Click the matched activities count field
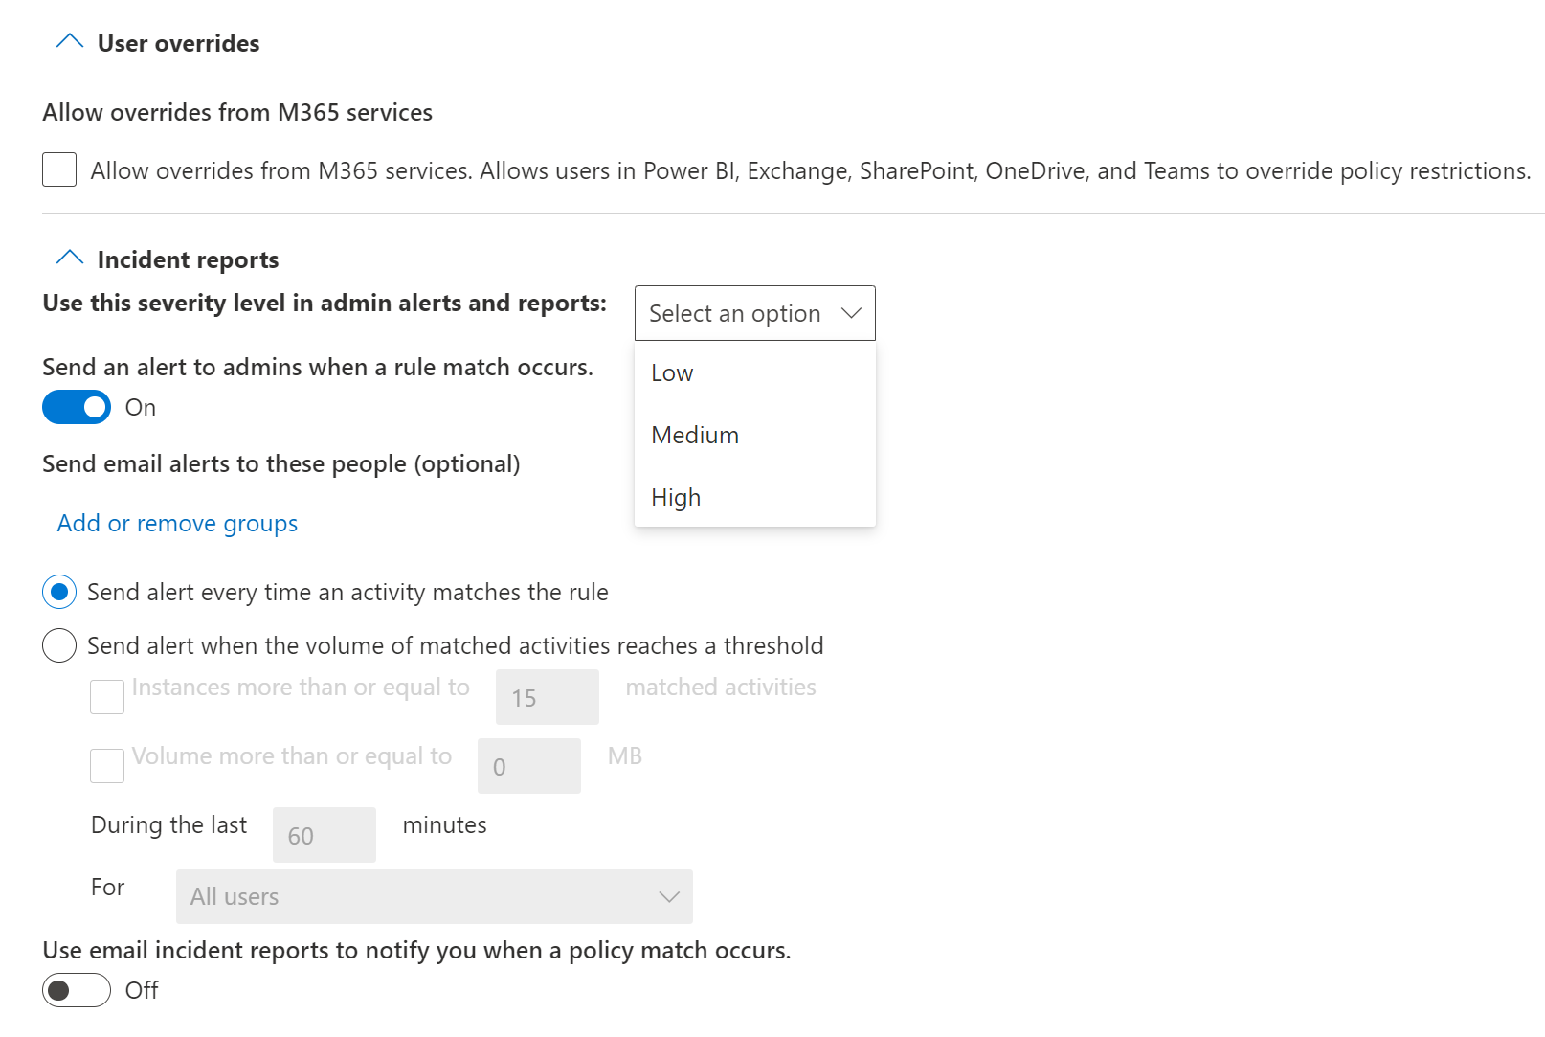Image resolution: width=1545 pixels, height=1037 pixels. tap(547, 698)
